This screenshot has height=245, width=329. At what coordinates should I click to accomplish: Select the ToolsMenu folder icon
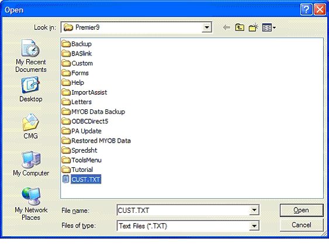tap(66, 160)
